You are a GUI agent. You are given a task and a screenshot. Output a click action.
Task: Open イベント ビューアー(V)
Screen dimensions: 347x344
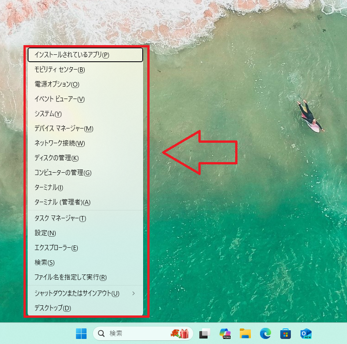85,99
